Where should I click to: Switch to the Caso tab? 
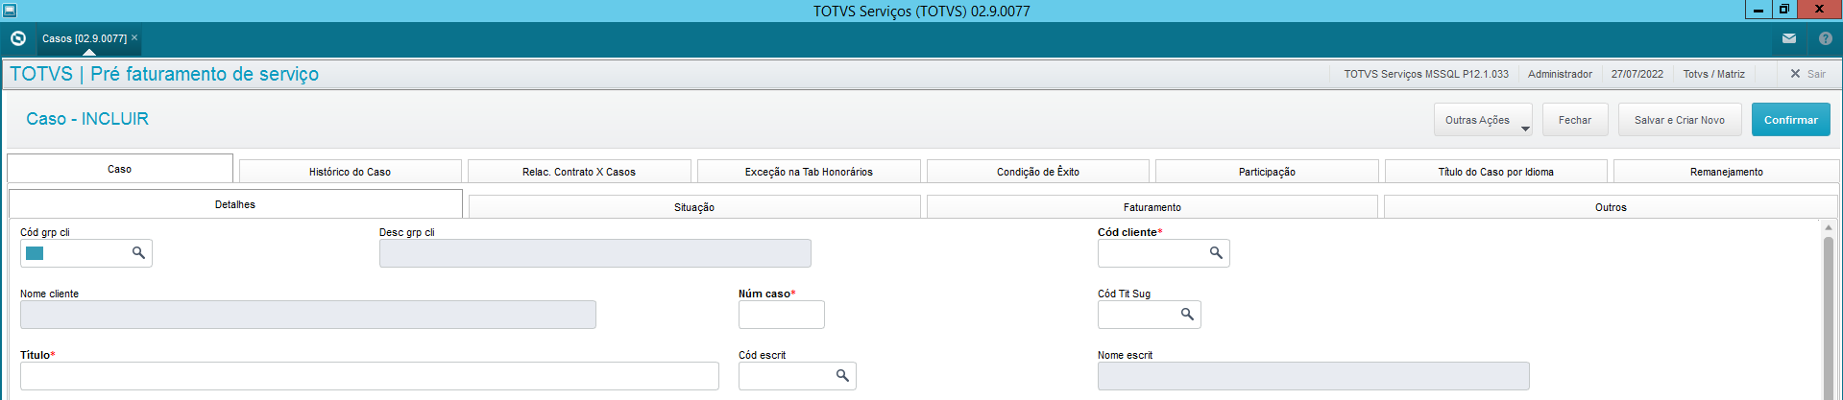[120, 168]
